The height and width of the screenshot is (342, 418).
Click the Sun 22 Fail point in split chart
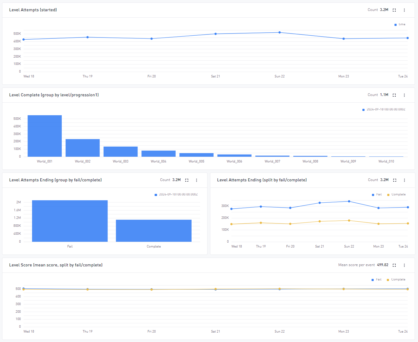point(349,201)
